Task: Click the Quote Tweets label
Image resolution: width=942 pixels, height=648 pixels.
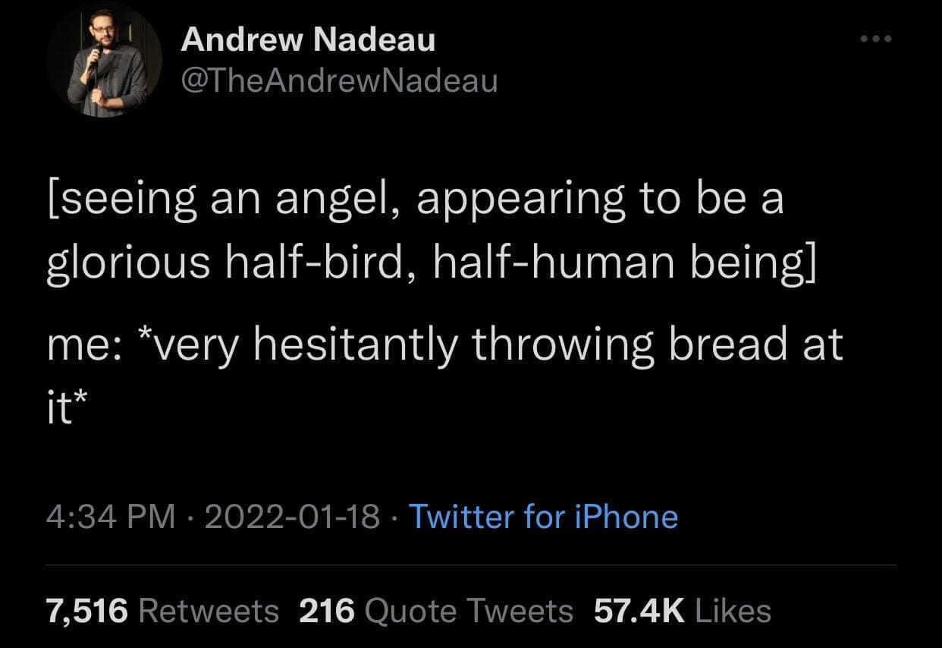Action: click(x=469, y=610)
